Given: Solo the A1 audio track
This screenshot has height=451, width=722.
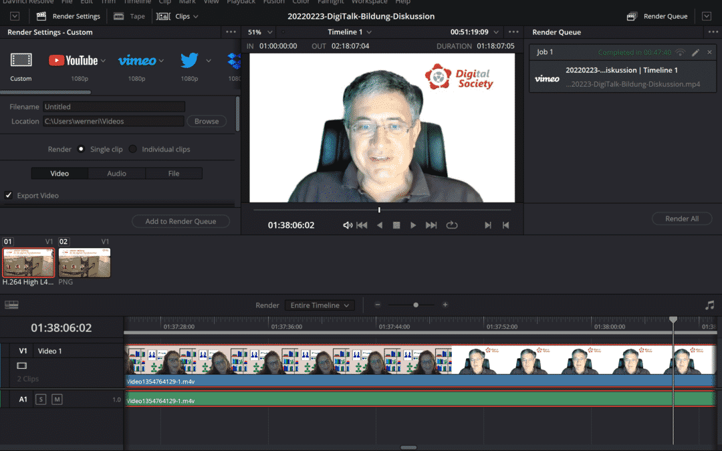Looking at the screenshot, I should coord(41,399).
